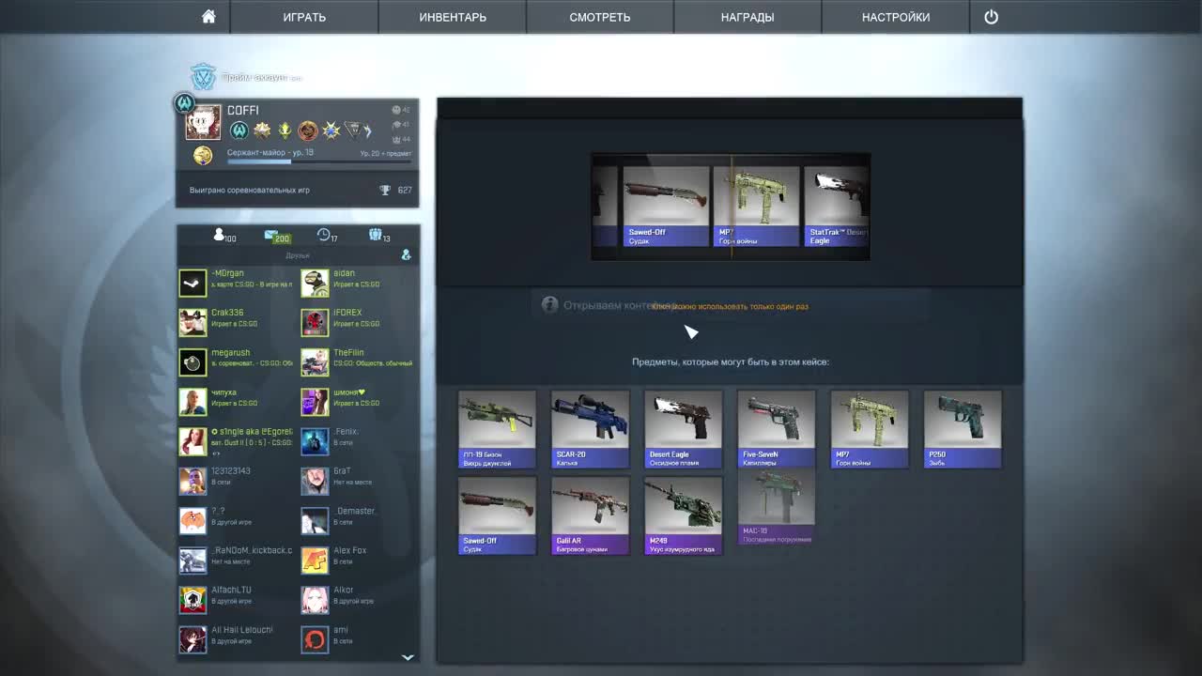Viewport: 1202px width, 676px height.
Task: Select friend _Demaster_ in the list
Action: [x=359, y=520]
